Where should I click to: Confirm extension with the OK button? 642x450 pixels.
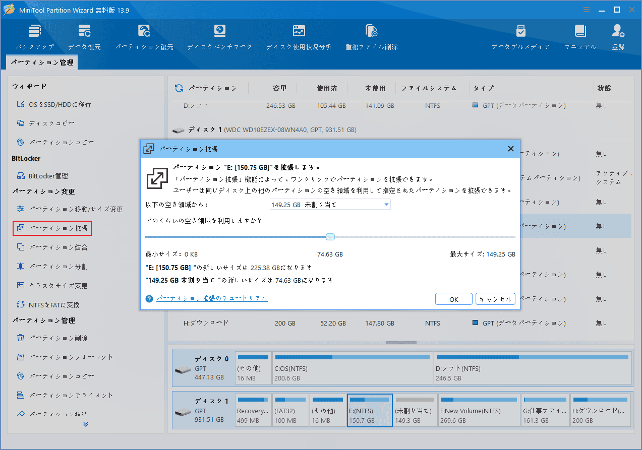pyautogui.click(x=454, y=299)
